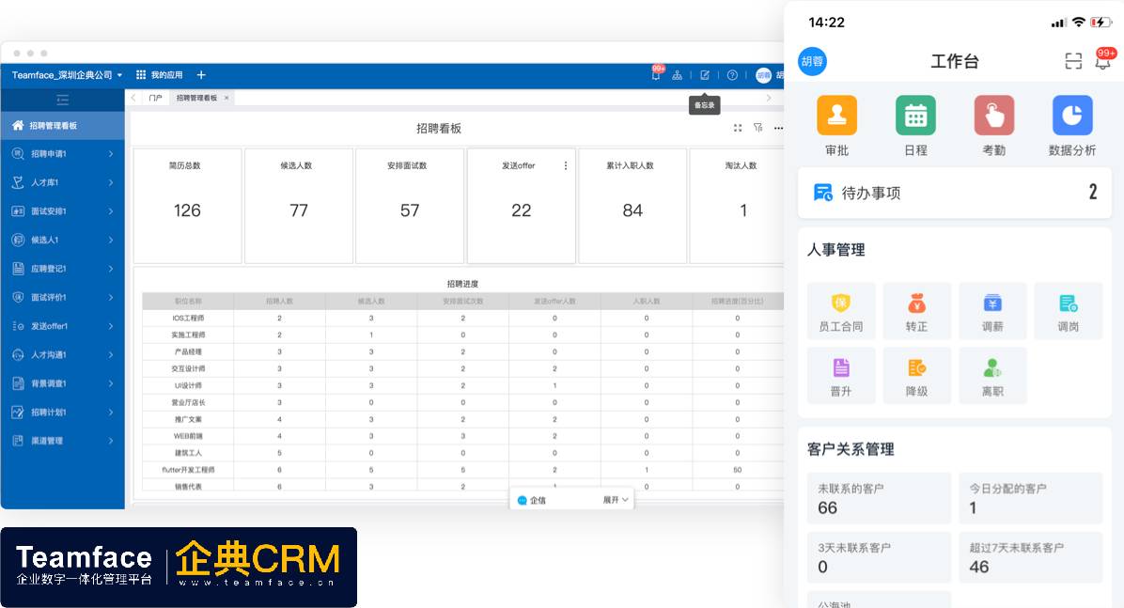Viewport: 1124px width, 608px height.
Task: Open the 未联系的客户 card showing 66
Action: (x=879, y=498)
